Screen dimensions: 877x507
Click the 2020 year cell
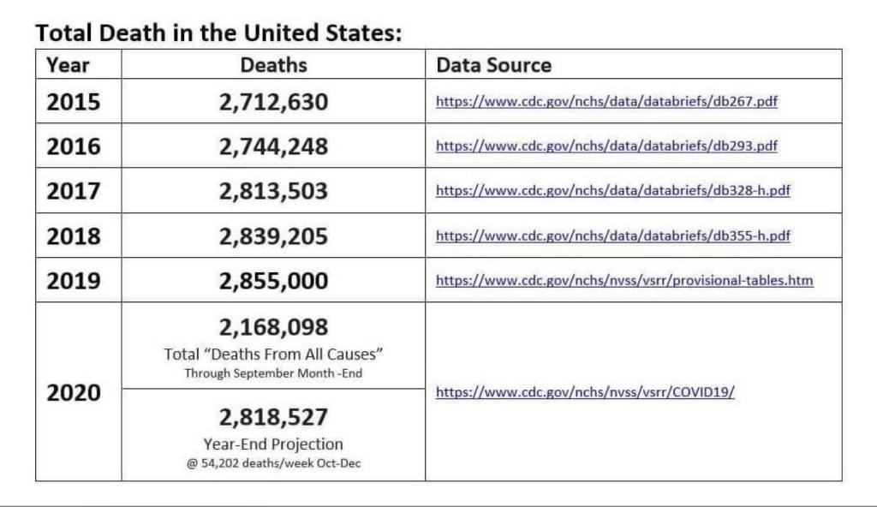[x=73, y=392]
